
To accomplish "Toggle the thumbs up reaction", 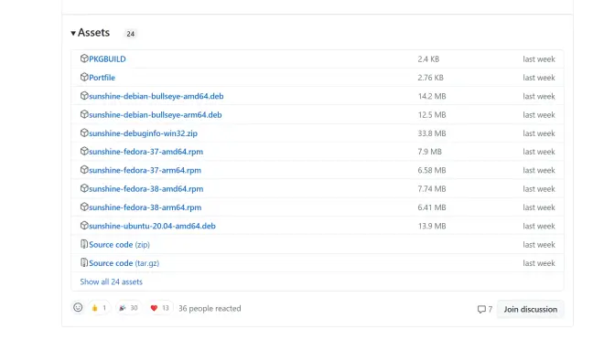I will (x=99, y=308).
